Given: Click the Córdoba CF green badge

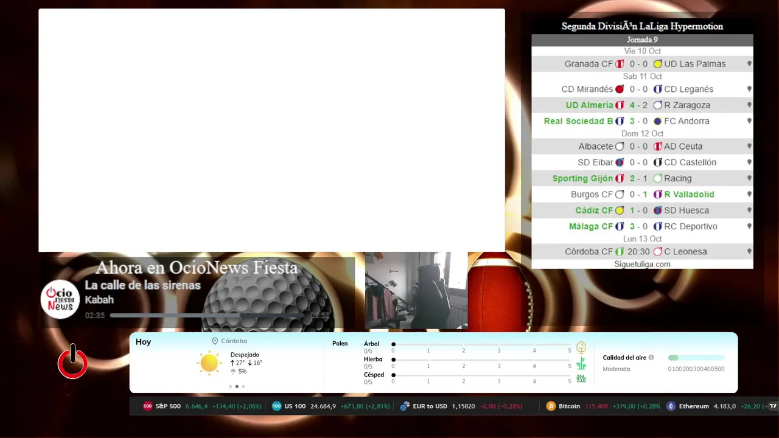Looking at the screenshot, I should coord(620,251).
